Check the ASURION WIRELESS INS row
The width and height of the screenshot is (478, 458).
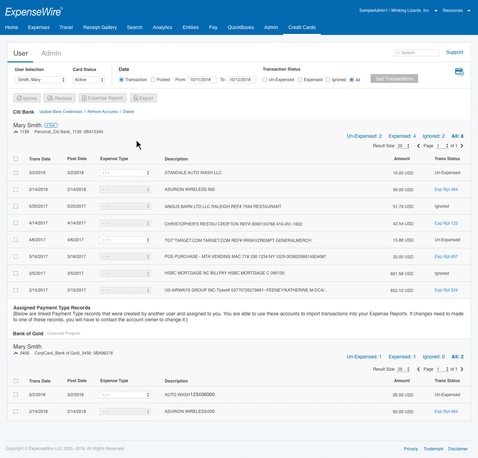coord(16,189)
